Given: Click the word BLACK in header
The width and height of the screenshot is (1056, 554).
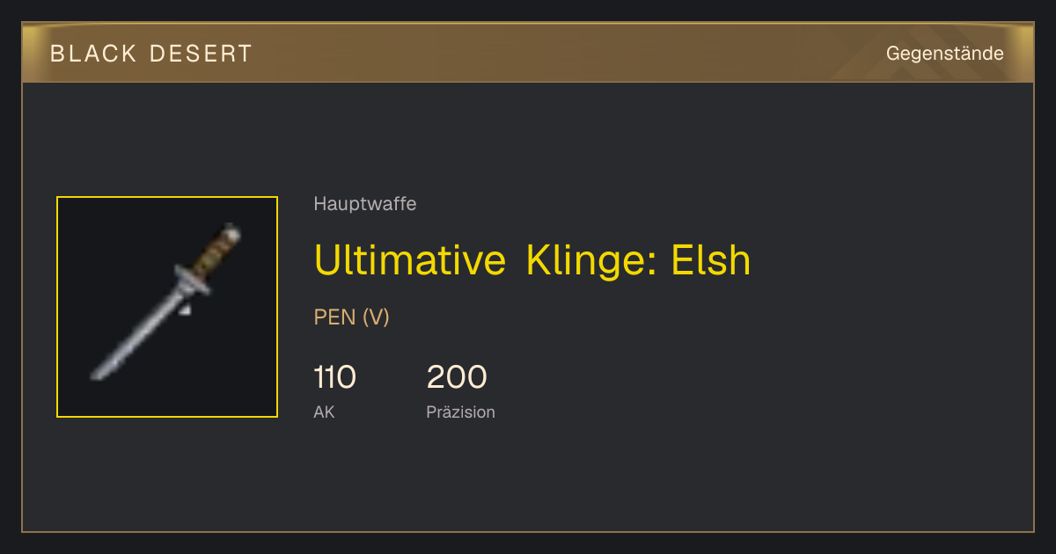Looking at the screenshot, I should [x=94, y=54].
